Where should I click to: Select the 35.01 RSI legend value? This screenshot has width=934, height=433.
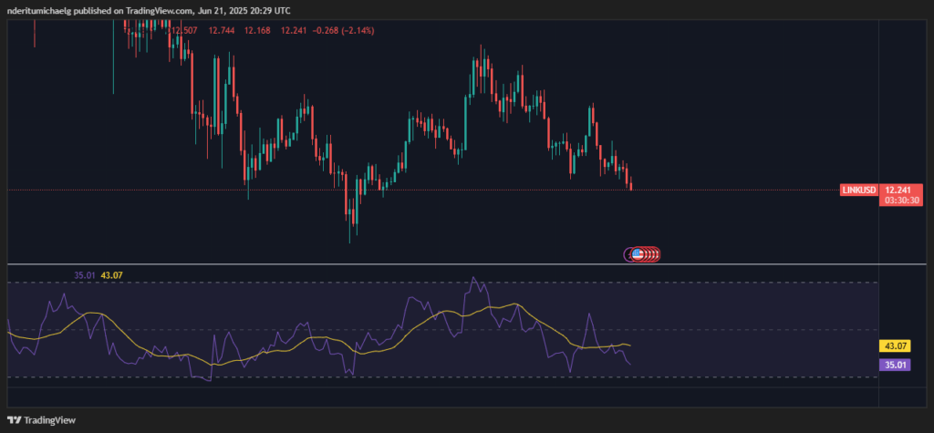point(84,276)
